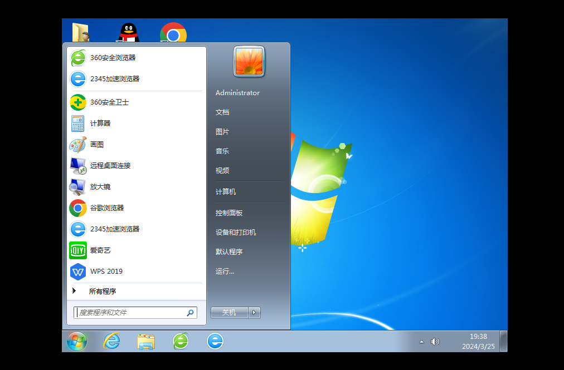
Task: Click the 19:38 clock in the taskbar
Action: click(478, 341)
